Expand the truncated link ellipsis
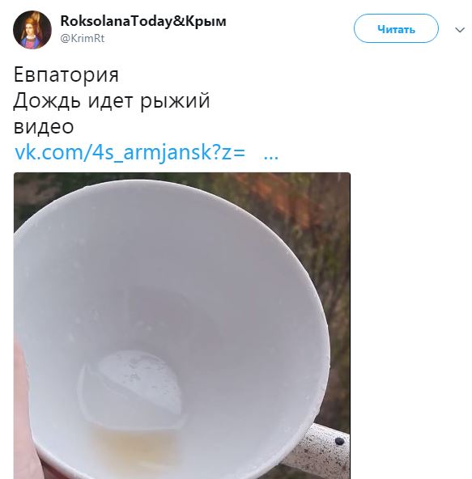 point(271,156)
